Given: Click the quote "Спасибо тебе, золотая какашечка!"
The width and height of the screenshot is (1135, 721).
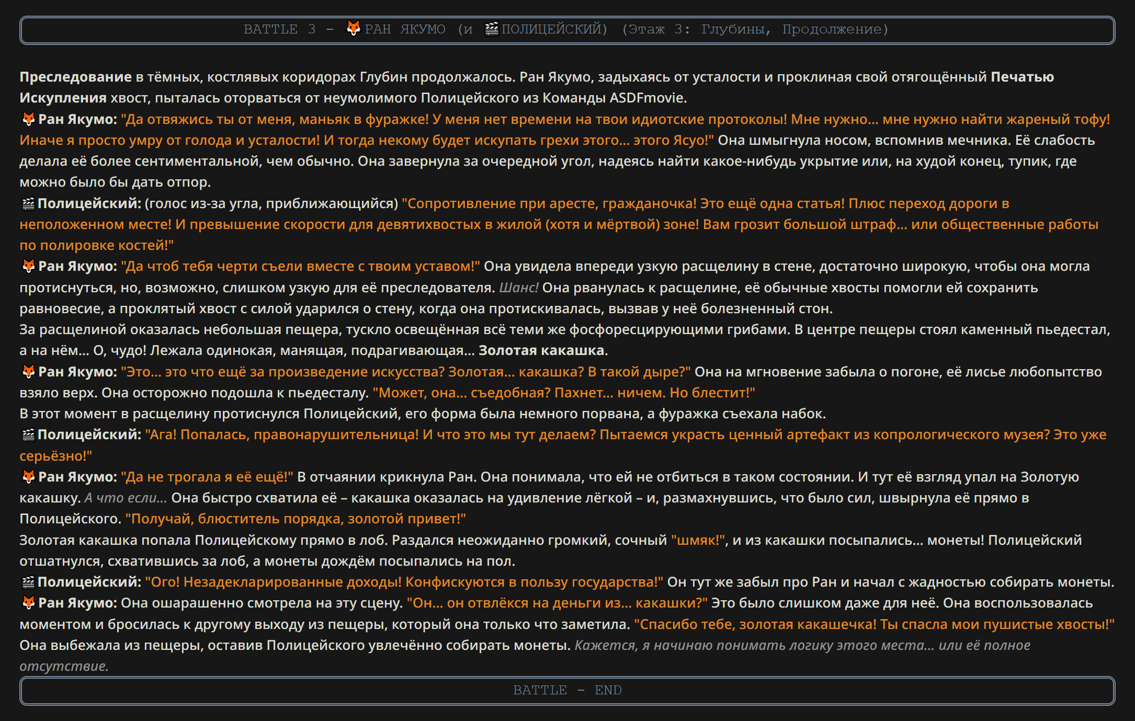Looking at the screenshot, I should coord(755,624).
